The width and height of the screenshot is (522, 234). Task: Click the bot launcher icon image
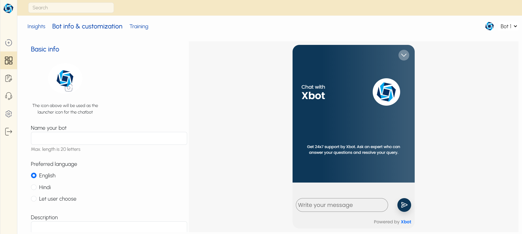pyautogui.click(x=65, y=78)
